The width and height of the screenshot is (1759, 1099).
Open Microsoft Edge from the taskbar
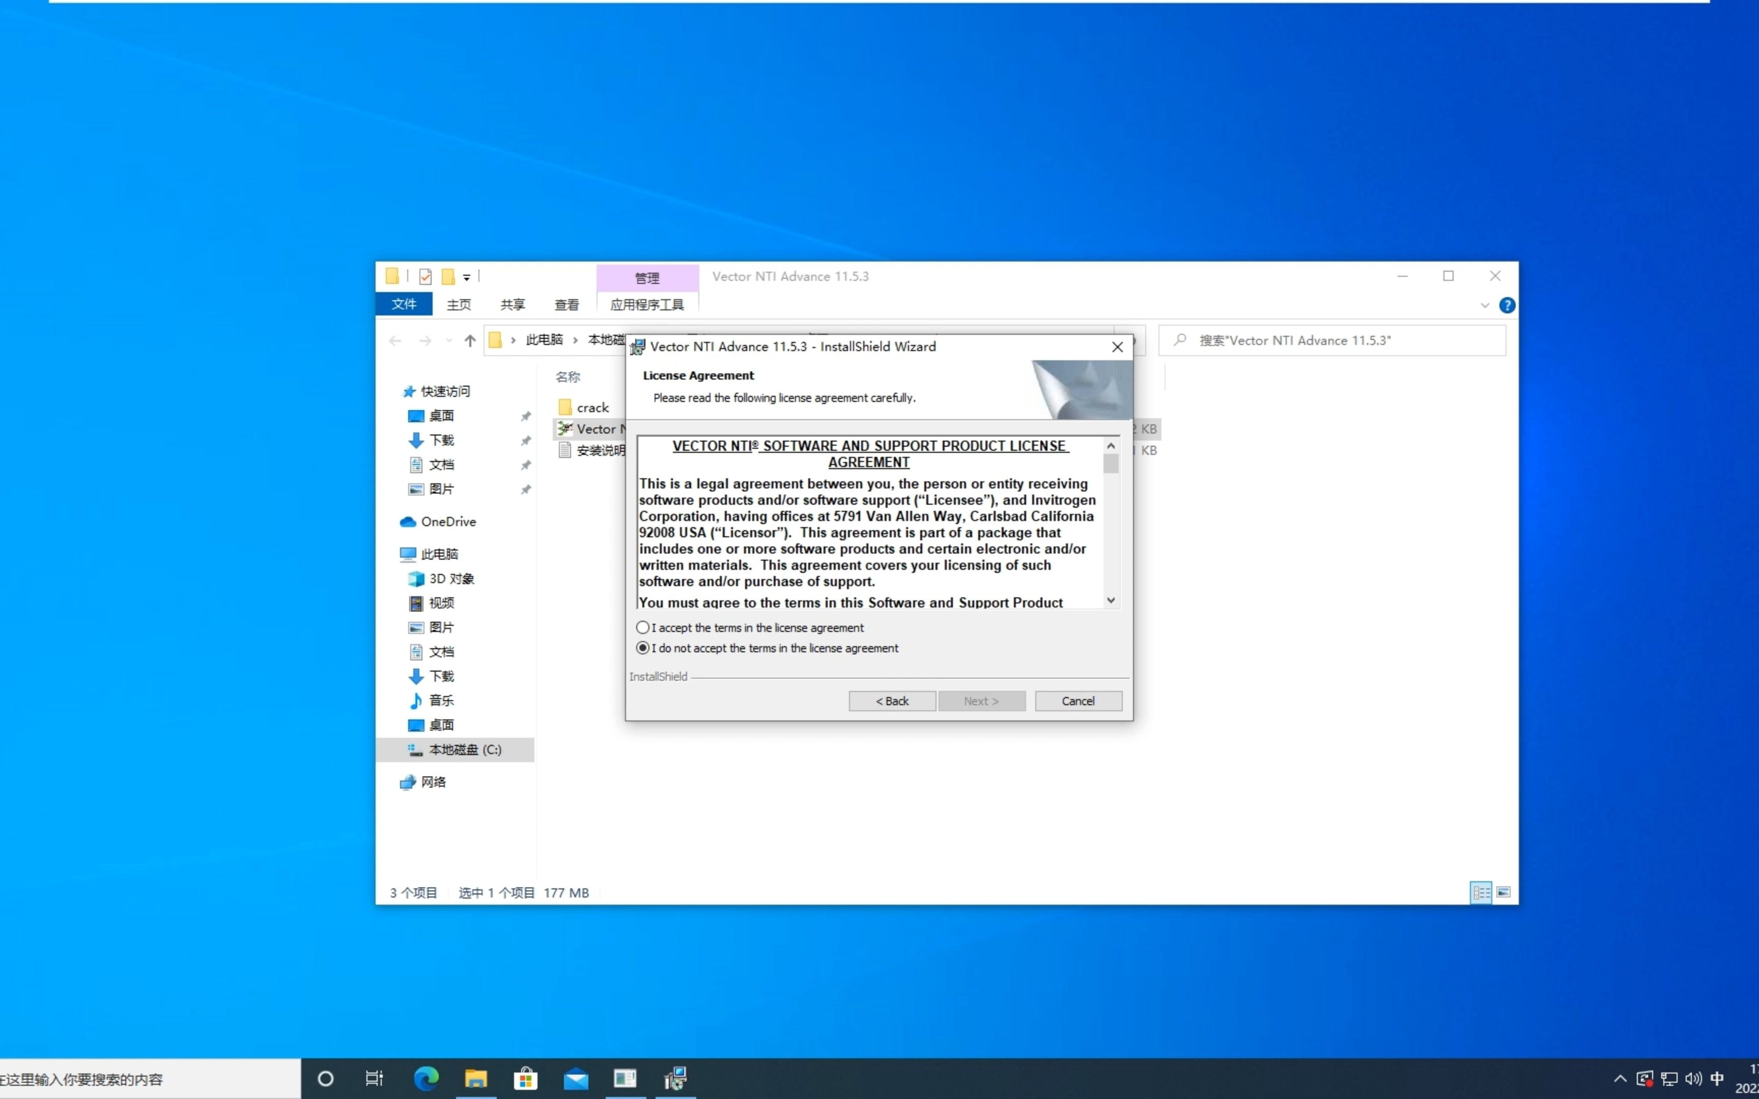click(x=426, y=1079)
